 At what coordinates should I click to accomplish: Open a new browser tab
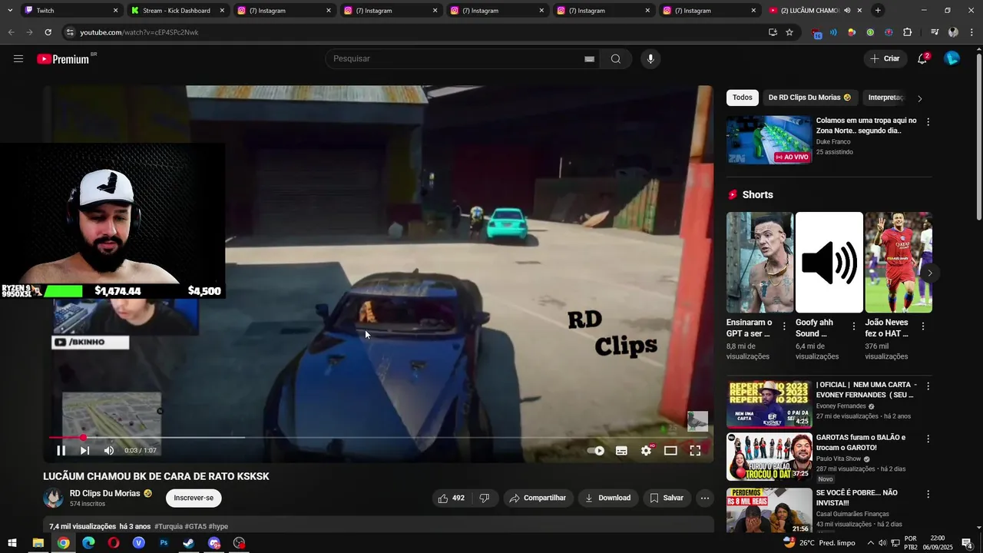pos(878,11)
